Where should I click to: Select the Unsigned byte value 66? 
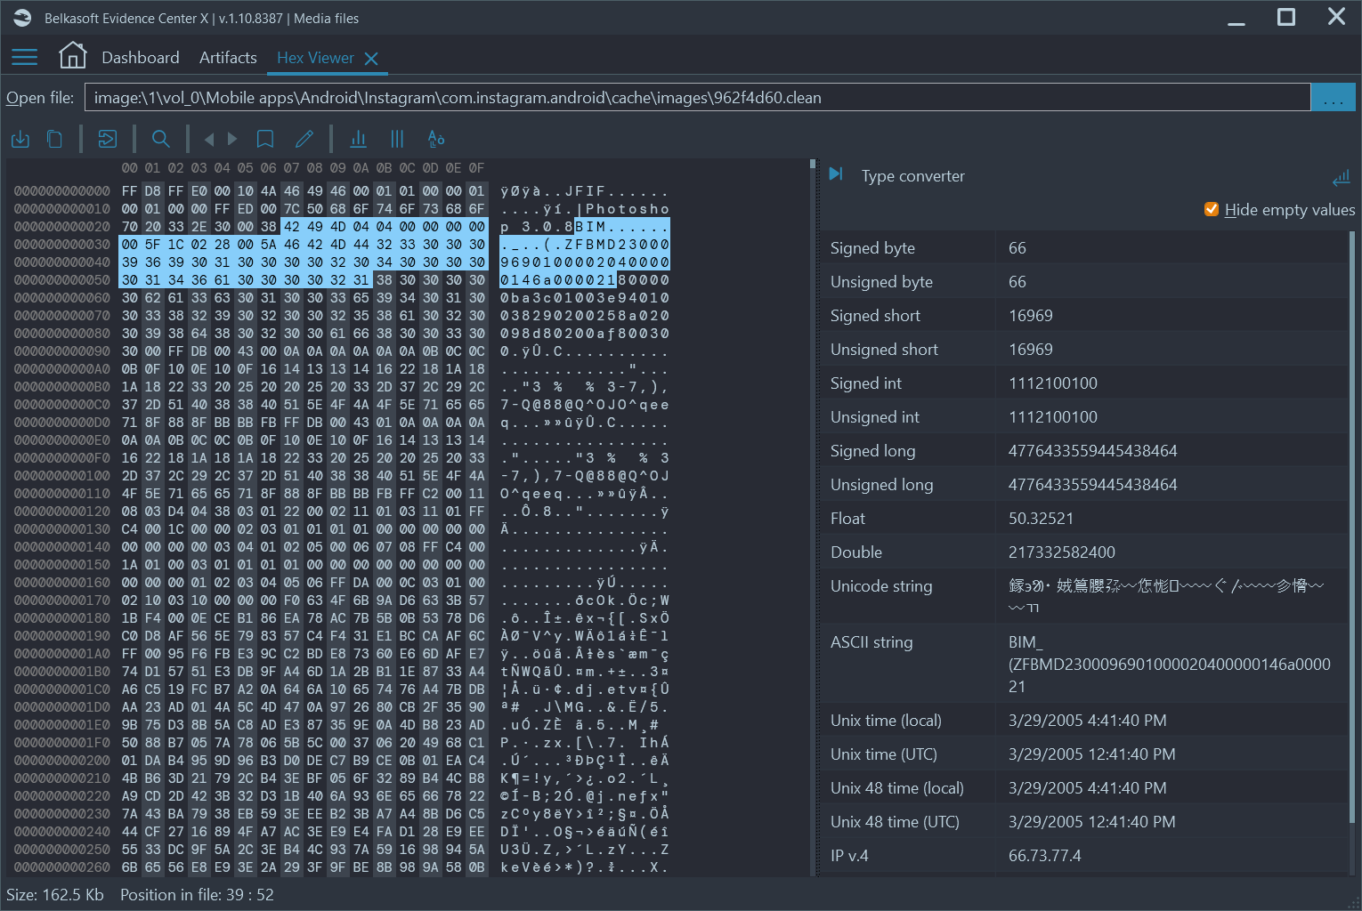[1017, 282]
